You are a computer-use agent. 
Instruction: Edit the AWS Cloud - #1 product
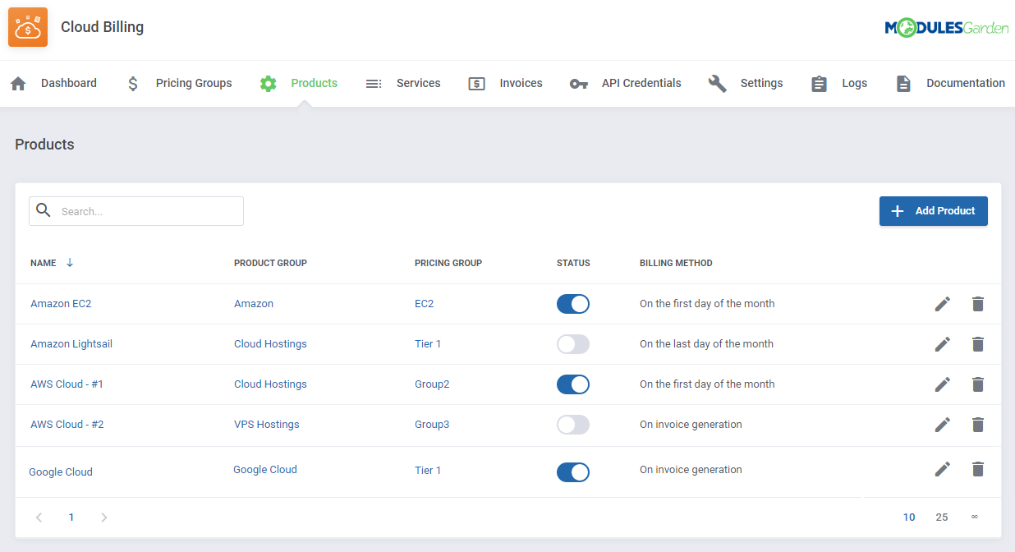click(943, 384)
